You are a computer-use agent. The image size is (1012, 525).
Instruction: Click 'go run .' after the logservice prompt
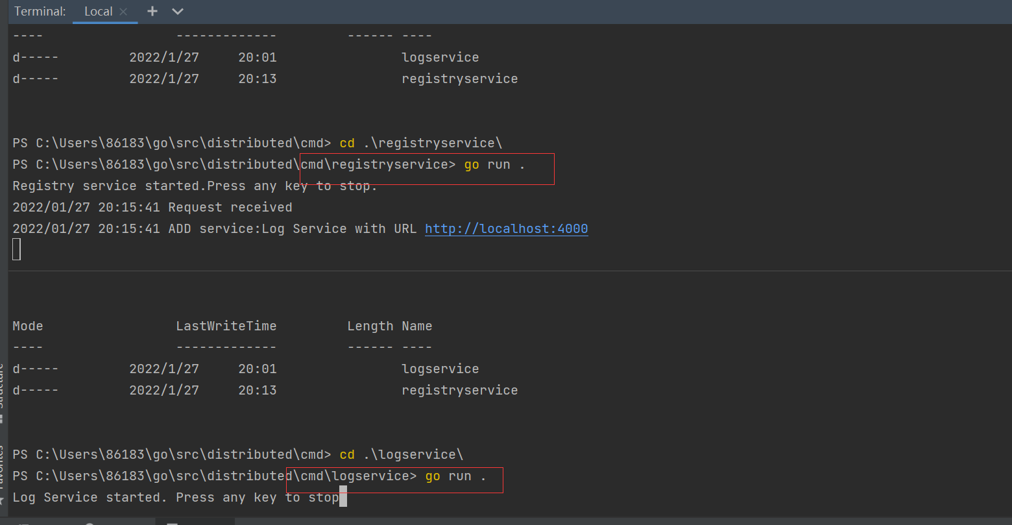coord(455,476)
